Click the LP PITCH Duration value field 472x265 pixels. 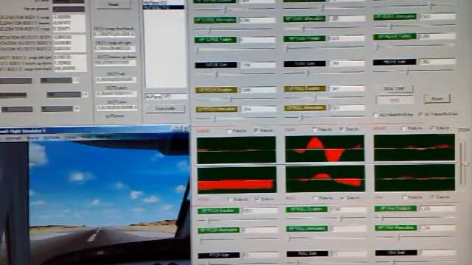coord(258,90)
